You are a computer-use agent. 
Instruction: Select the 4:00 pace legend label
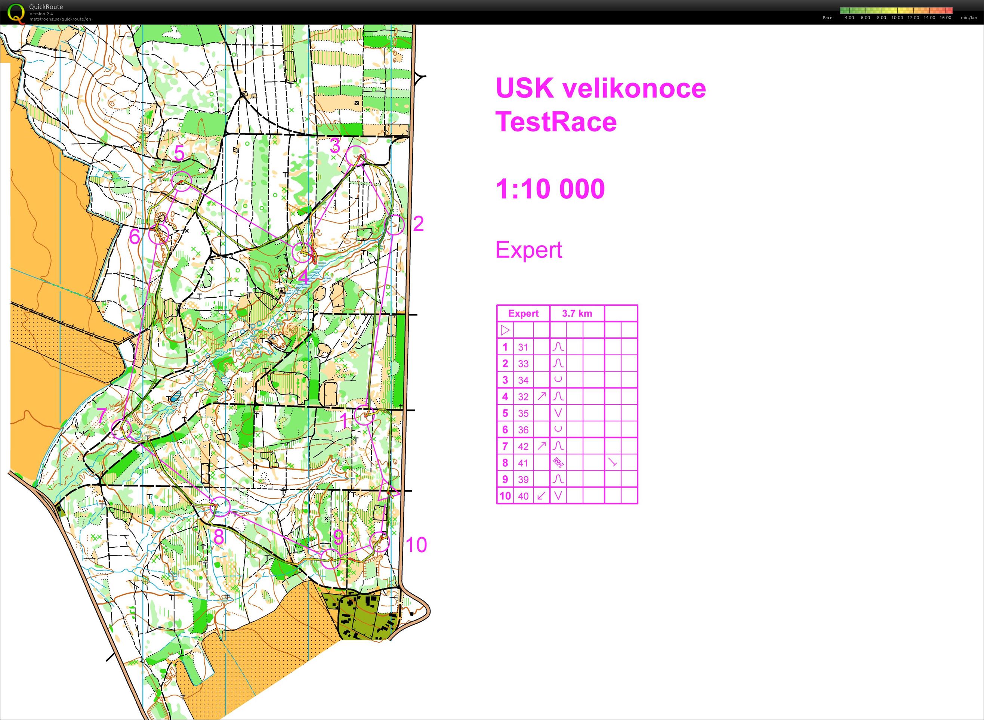point(849,18)
